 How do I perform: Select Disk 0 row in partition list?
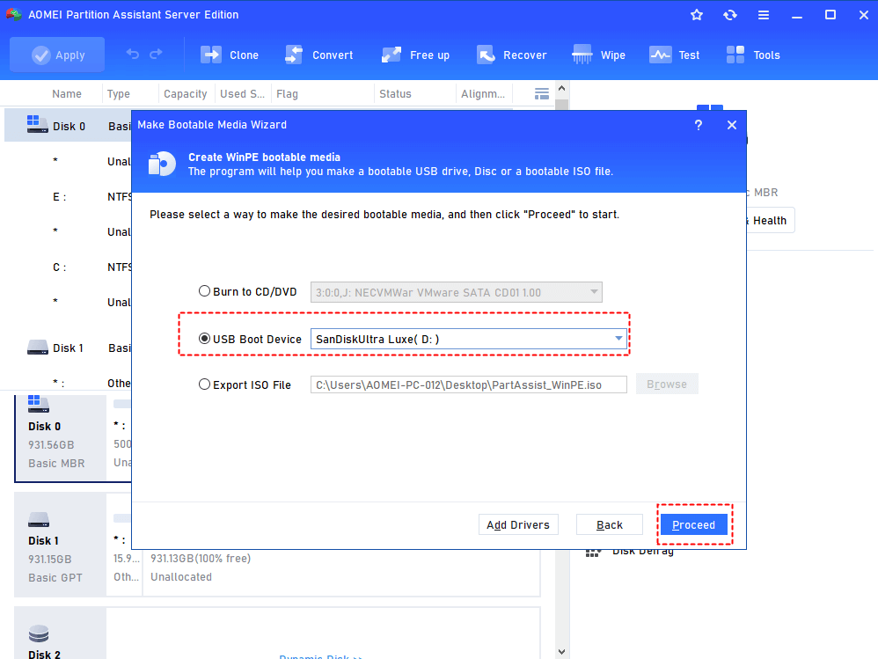(69, 126)
